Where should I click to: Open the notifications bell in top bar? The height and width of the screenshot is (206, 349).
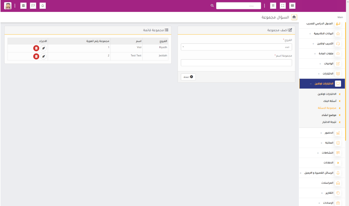click(x=43, y=6)
